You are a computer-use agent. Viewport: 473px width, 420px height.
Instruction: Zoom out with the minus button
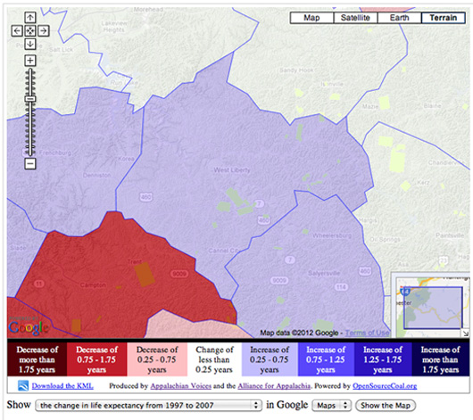coord(29,164)
